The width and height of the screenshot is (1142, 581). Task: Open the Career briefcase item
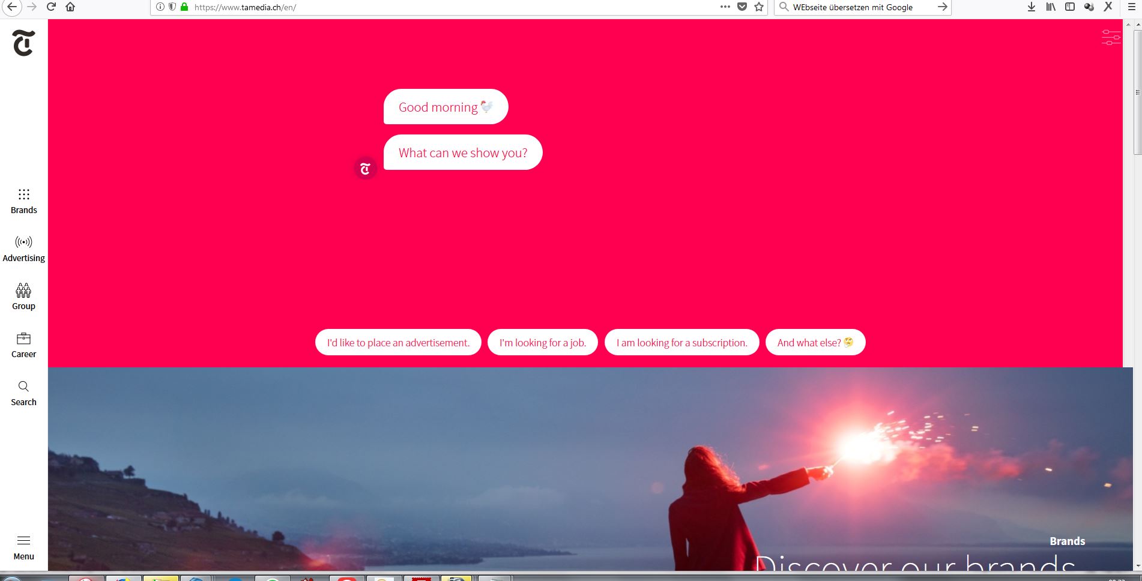[23, 345]
